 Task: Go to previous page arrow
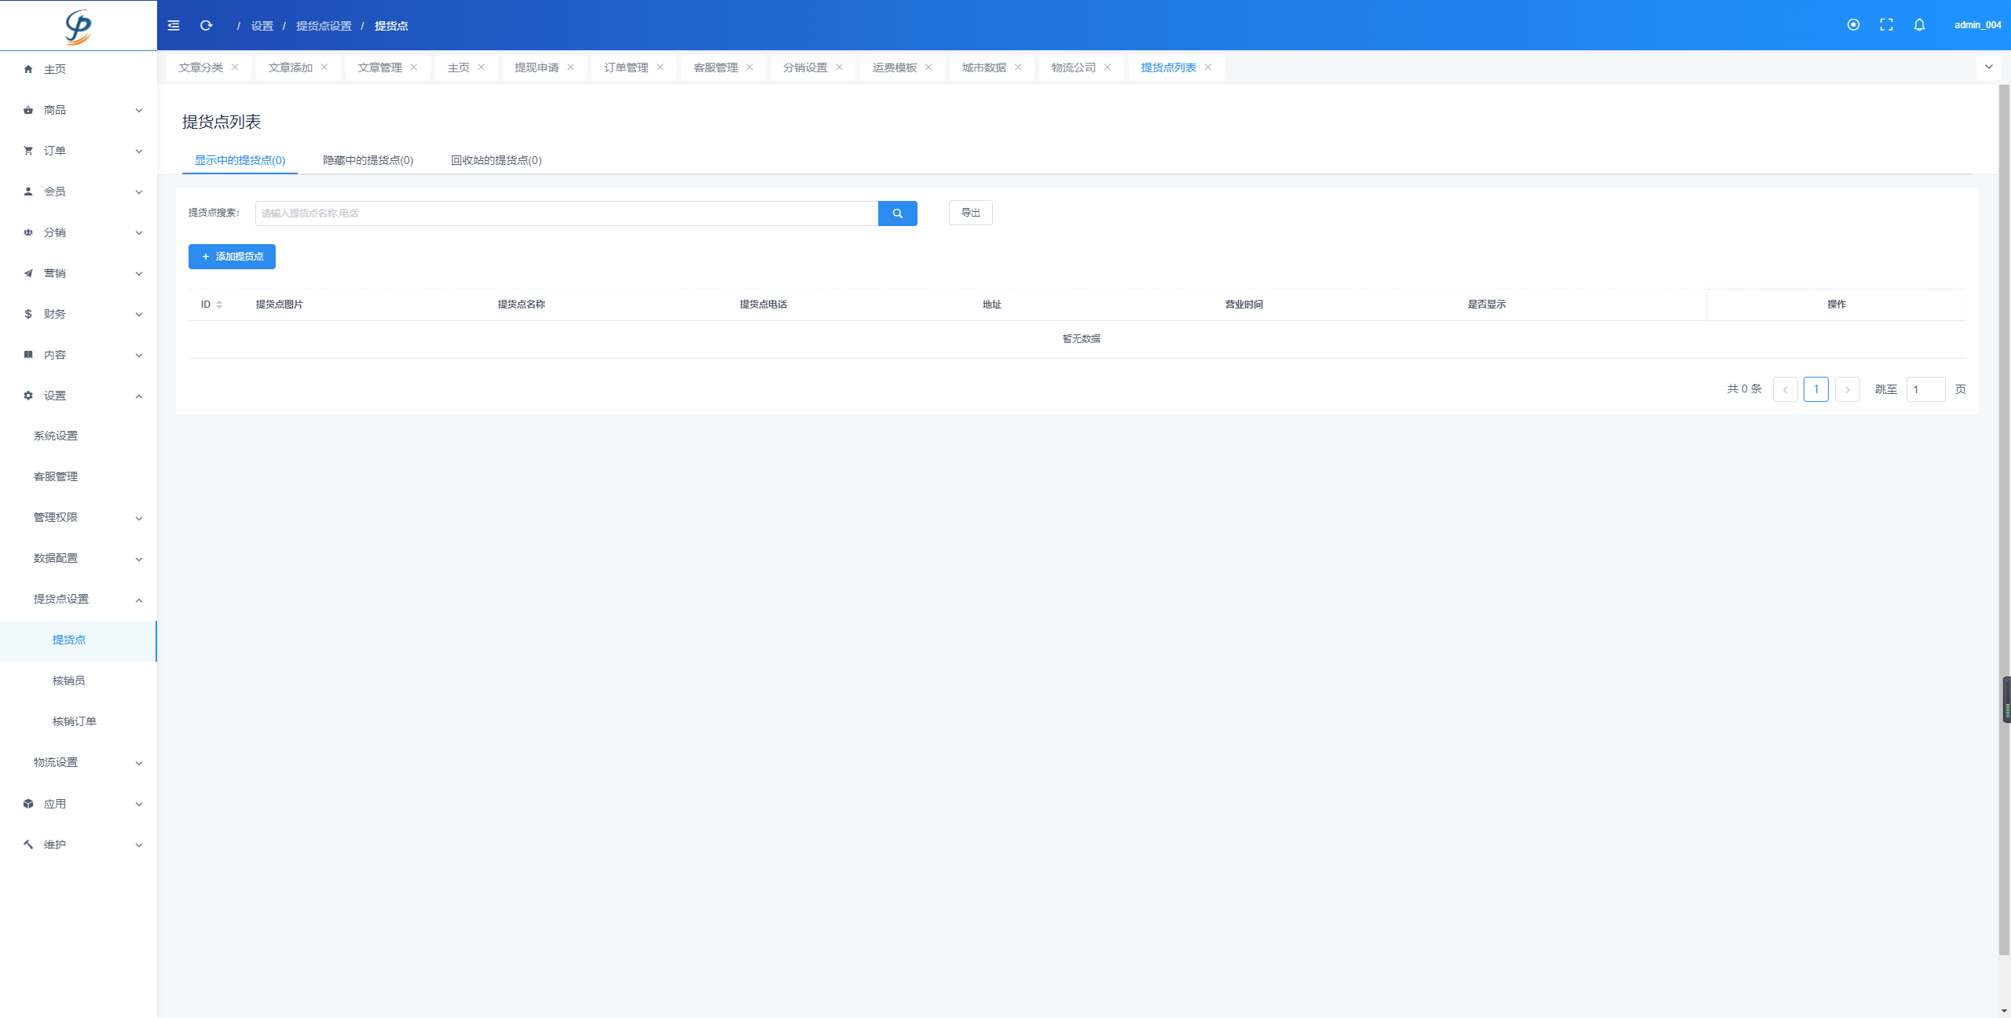(1786, 389)
